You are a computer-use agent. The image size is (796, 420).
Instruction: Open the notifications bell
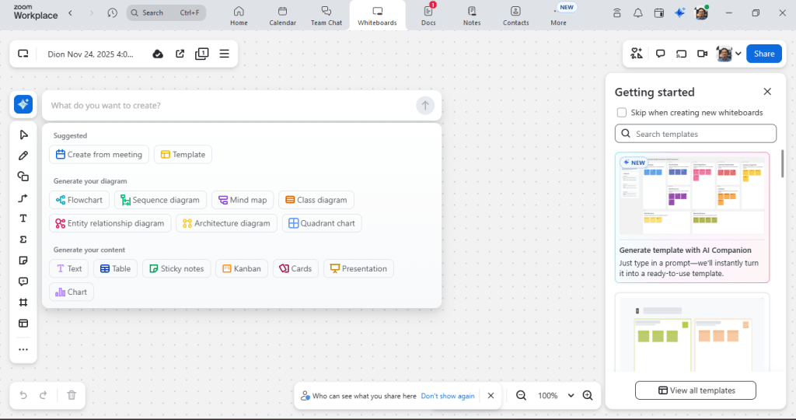pyautogui.click(x=638, y=13)
